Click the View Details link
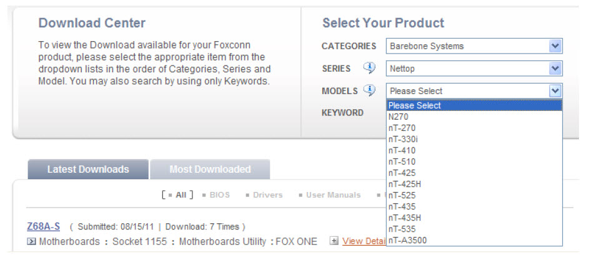The image size is (589, 255). 364,241
